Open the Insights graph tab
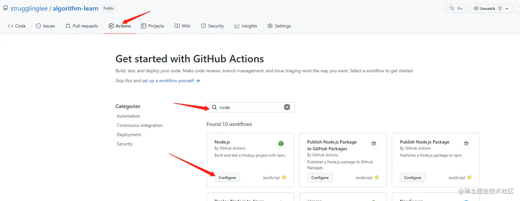This screenshot has height=201, width=520. pos(246,26)
